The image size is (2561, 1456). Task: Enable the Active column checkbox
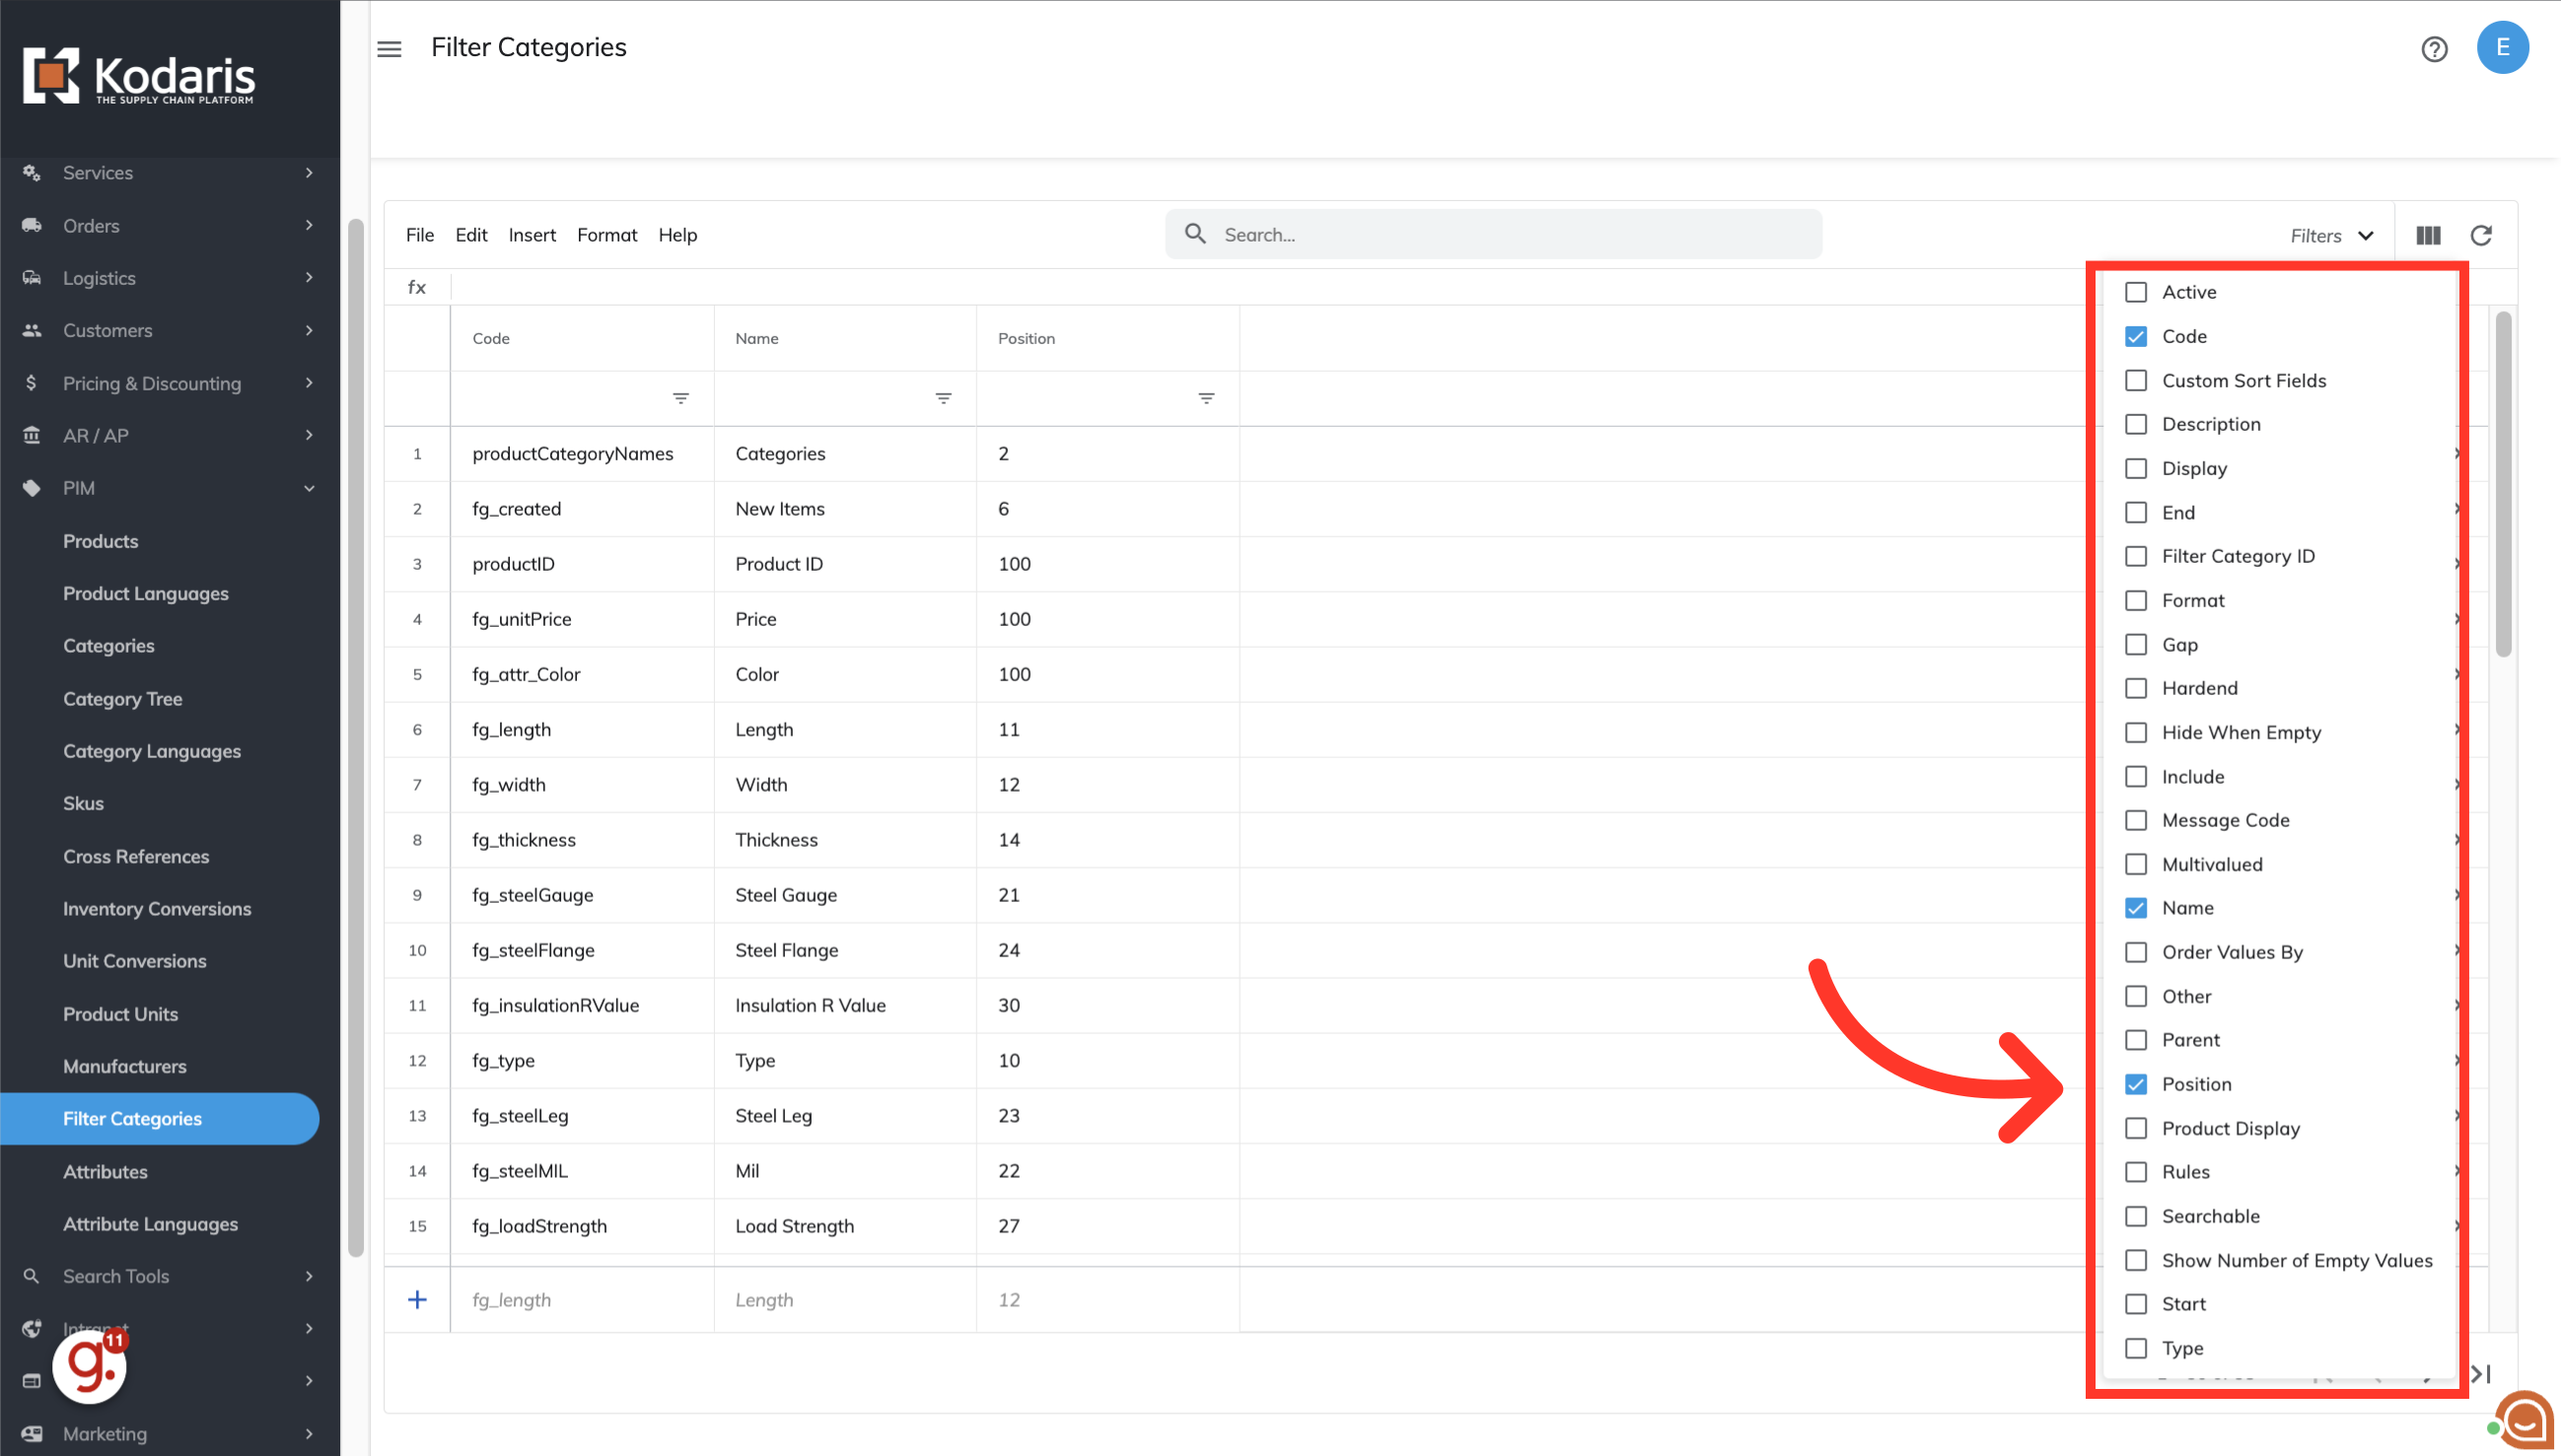pyautogui.click(x=2136, y=292)
